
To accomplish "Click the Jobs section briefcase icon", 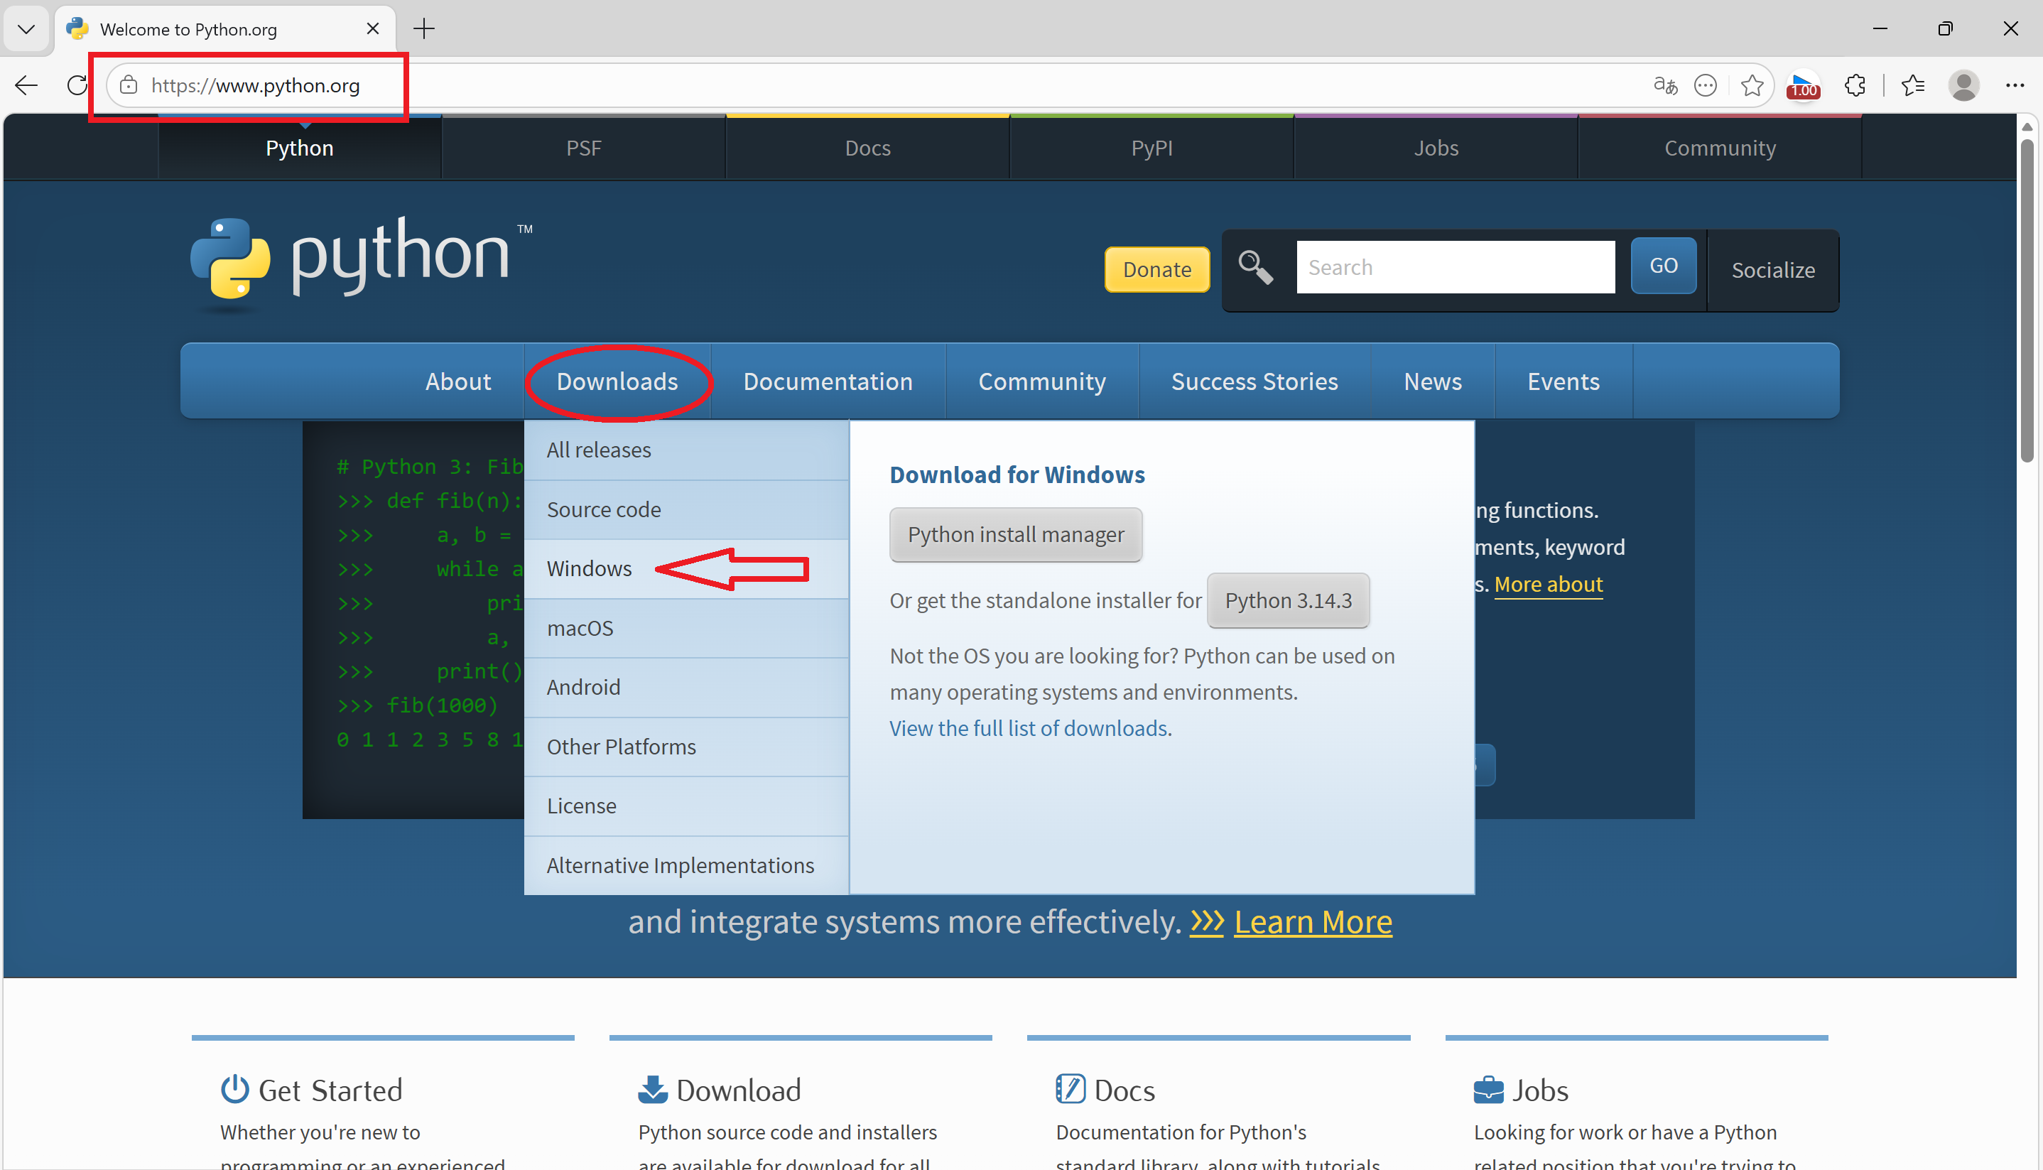I will point(1488,1090).
